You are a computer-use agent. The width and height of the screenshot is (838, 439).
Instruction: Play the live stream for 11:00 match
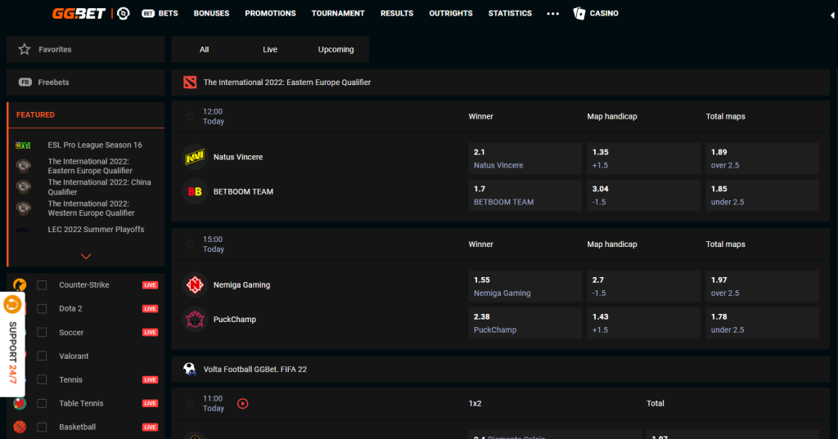(x=242, y=404)
